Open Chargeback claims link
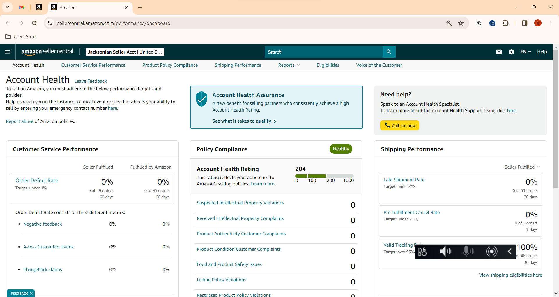 click(x=43, y=270)
